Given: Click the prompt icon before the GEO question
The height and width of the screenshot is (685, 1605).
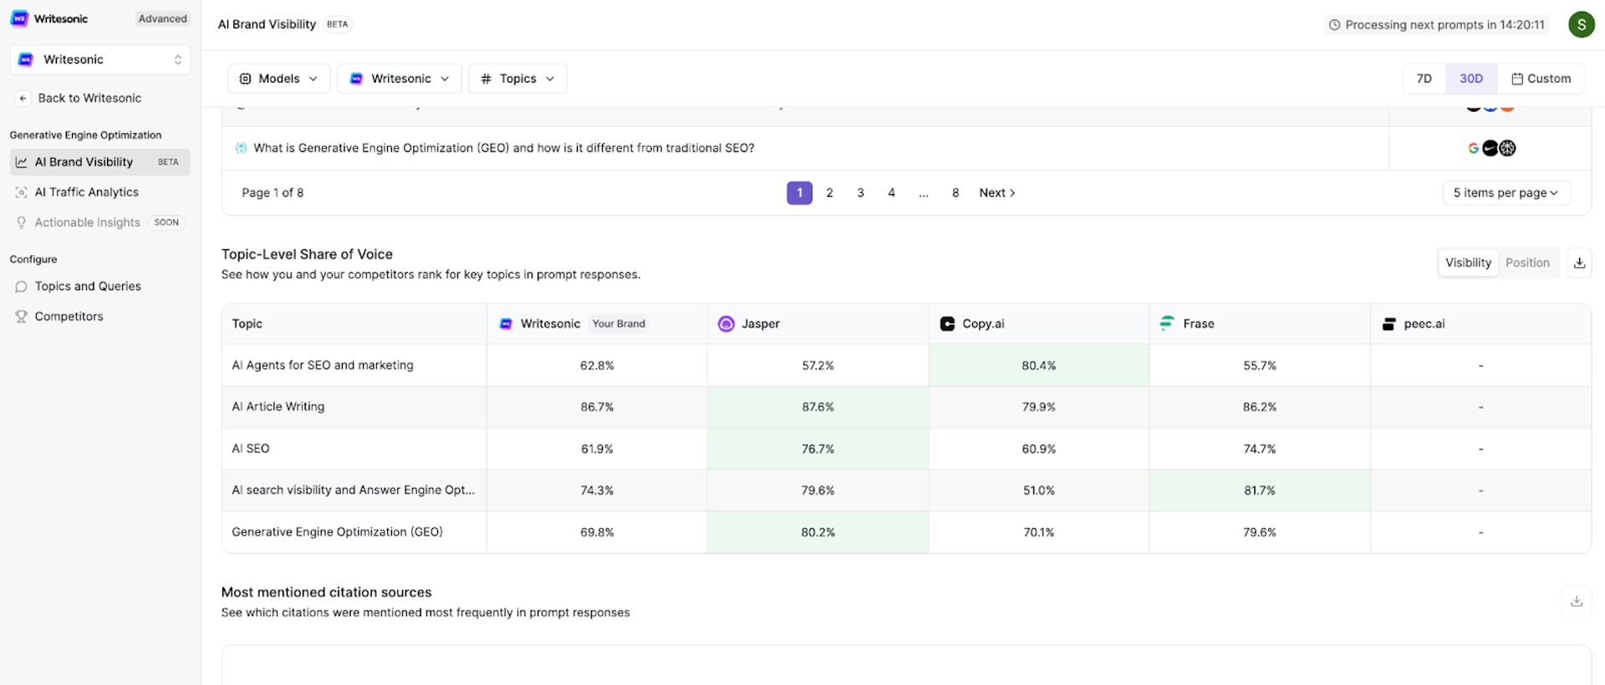Looking at the screenshot, I should 241,148.
